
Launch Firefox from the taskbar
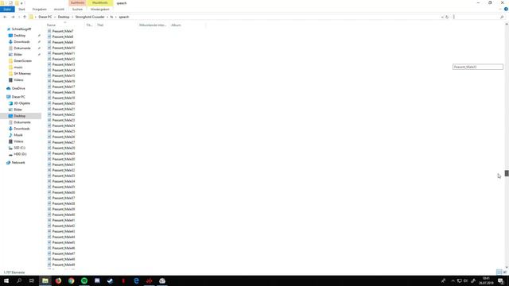point(58,280)
